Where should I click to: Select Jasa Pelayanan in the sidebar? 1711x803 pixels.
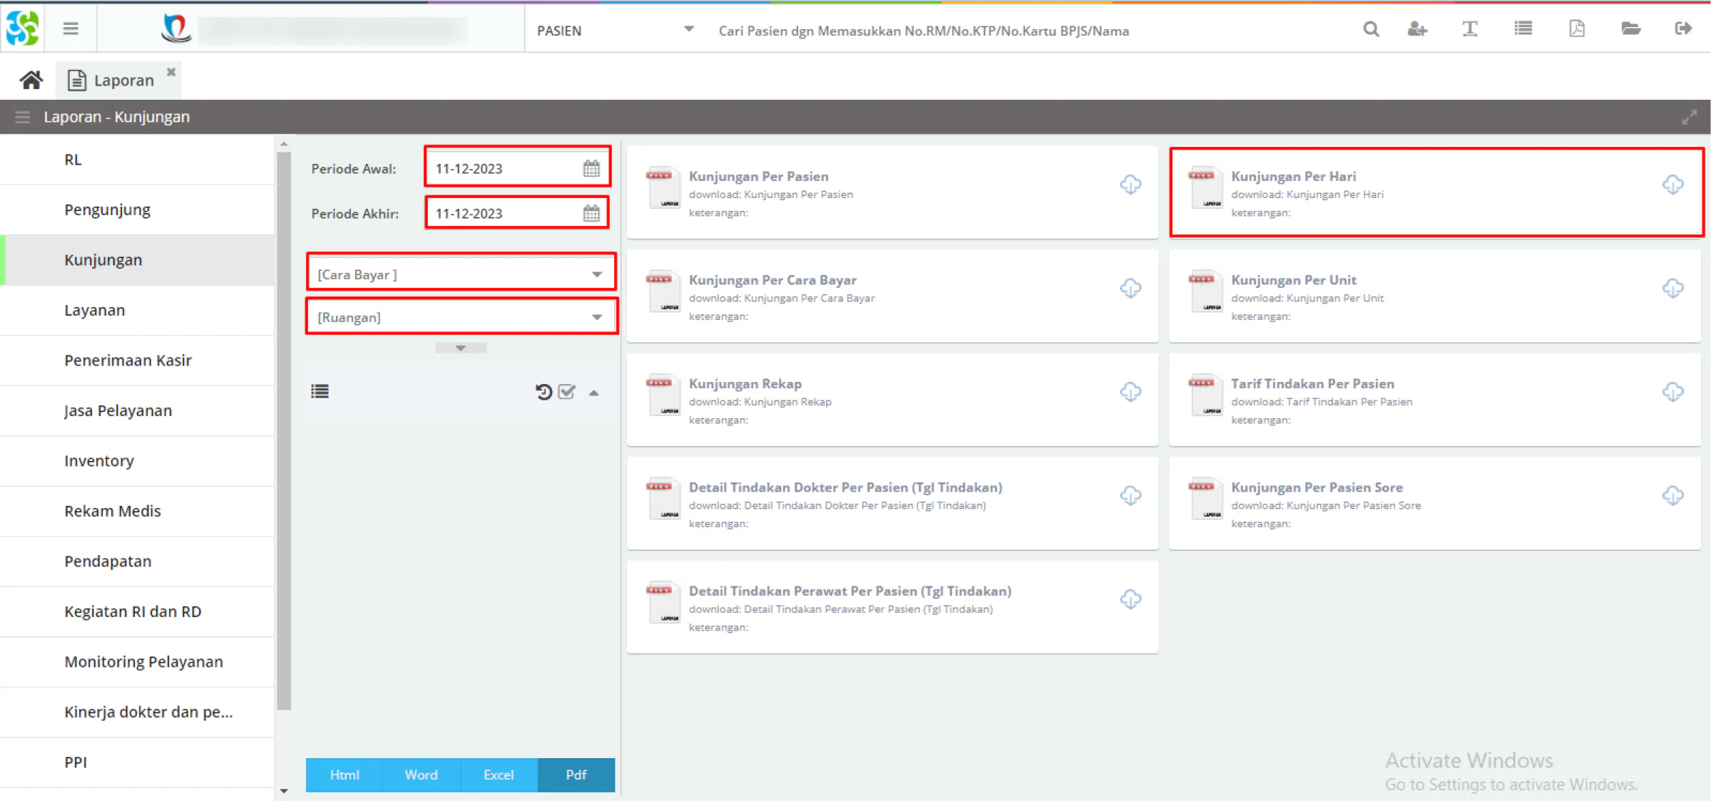[137, 411]
